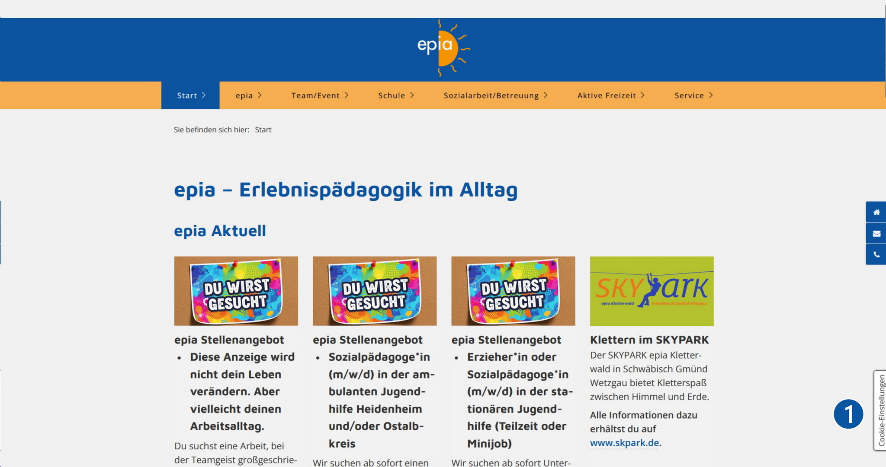
Task: Open third 'Du wirst gesucht' image
Action: pyautogui.click(x=513, y=291)
